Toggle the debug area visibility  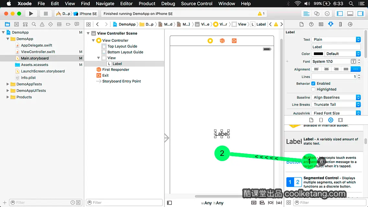tap(350, 14)
